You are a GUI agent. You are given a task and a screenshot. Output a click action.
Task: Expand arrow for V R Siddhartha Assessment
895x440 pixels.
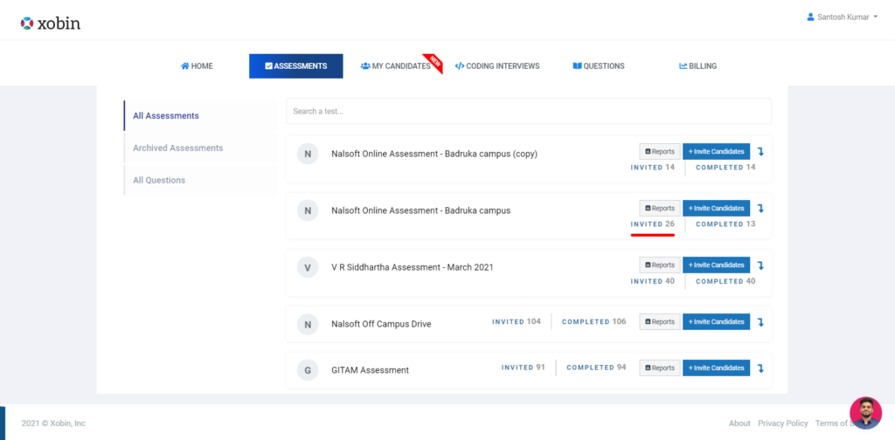tap(760, 265)
